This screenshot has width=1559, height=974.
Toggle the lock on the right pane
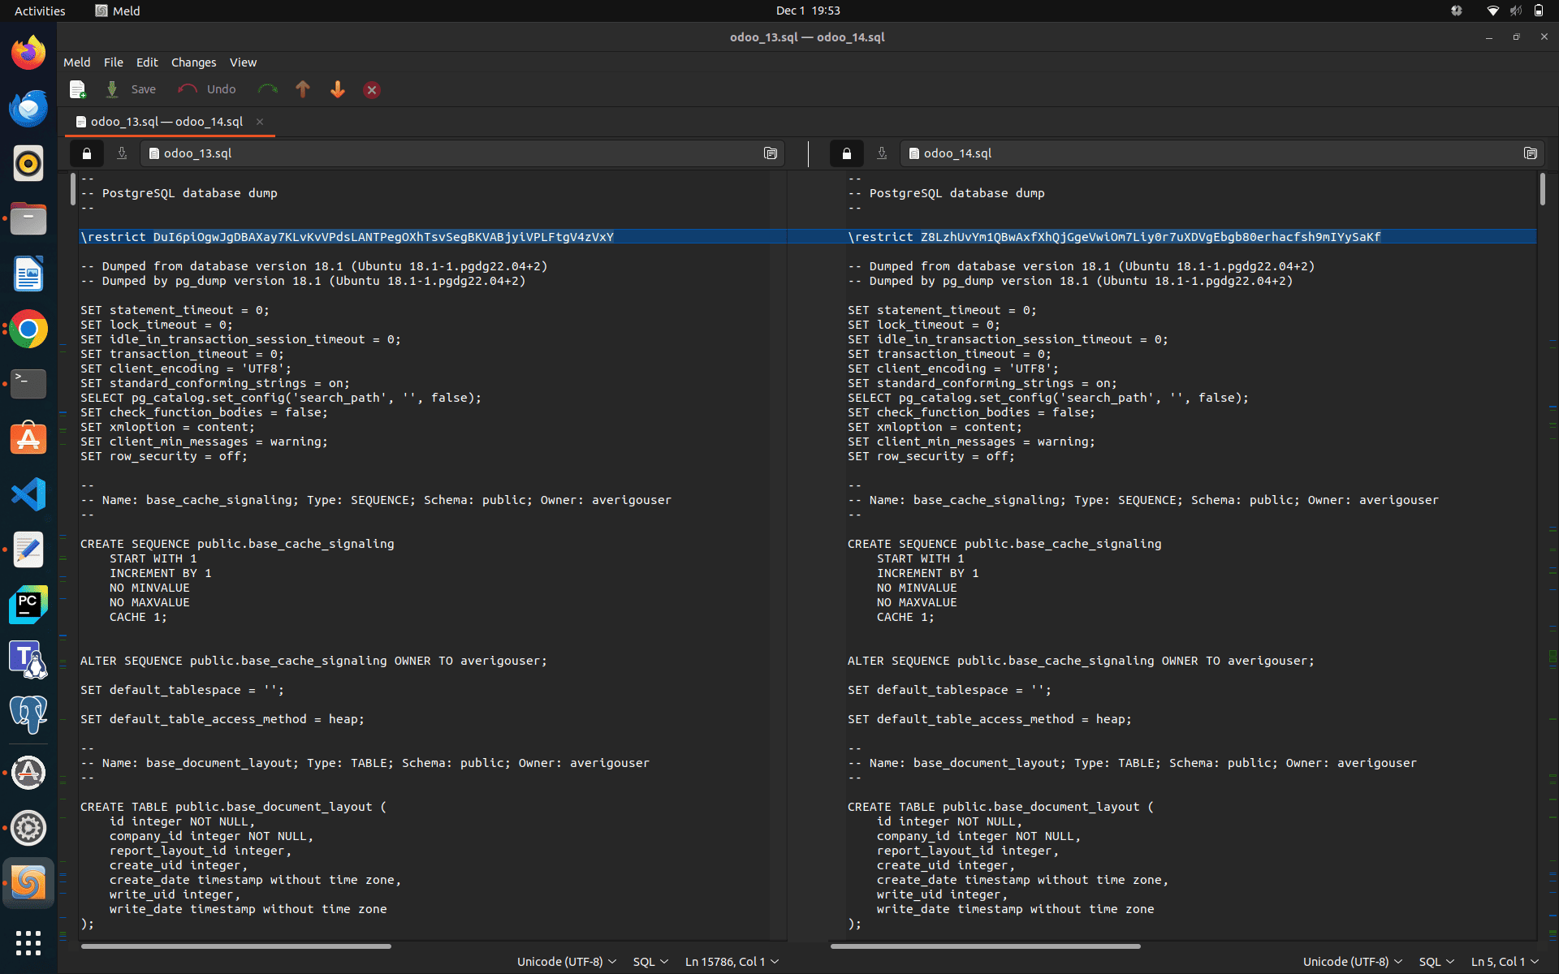pos(847,153)
